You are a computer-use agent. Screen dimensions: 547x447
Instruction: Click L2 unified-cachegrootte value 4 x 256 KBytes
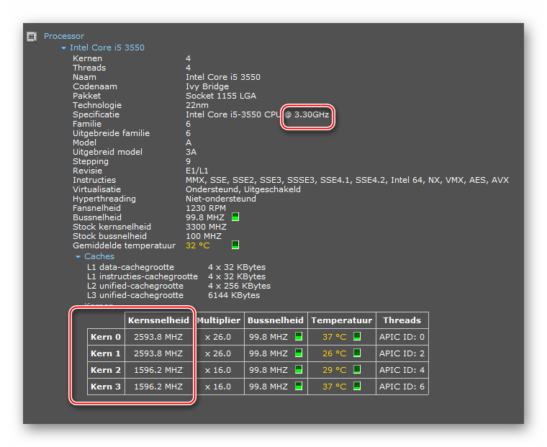click(239, 286)
